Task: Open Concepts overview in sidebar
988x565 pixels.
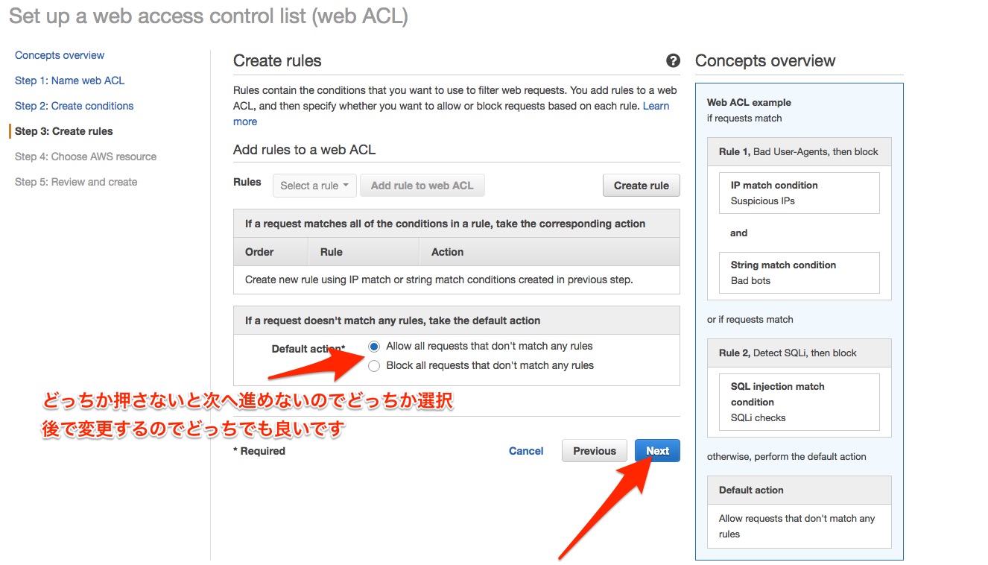Action: pos(60,55)
